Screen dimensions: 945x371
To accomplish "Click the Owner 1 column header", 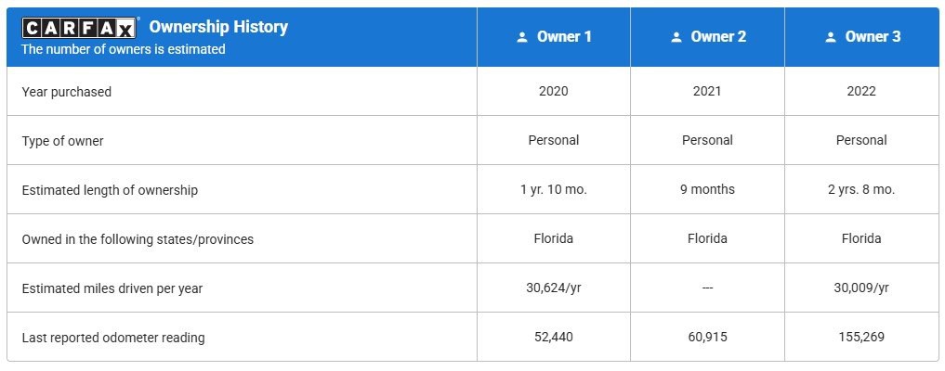I will tap(564, 37).
